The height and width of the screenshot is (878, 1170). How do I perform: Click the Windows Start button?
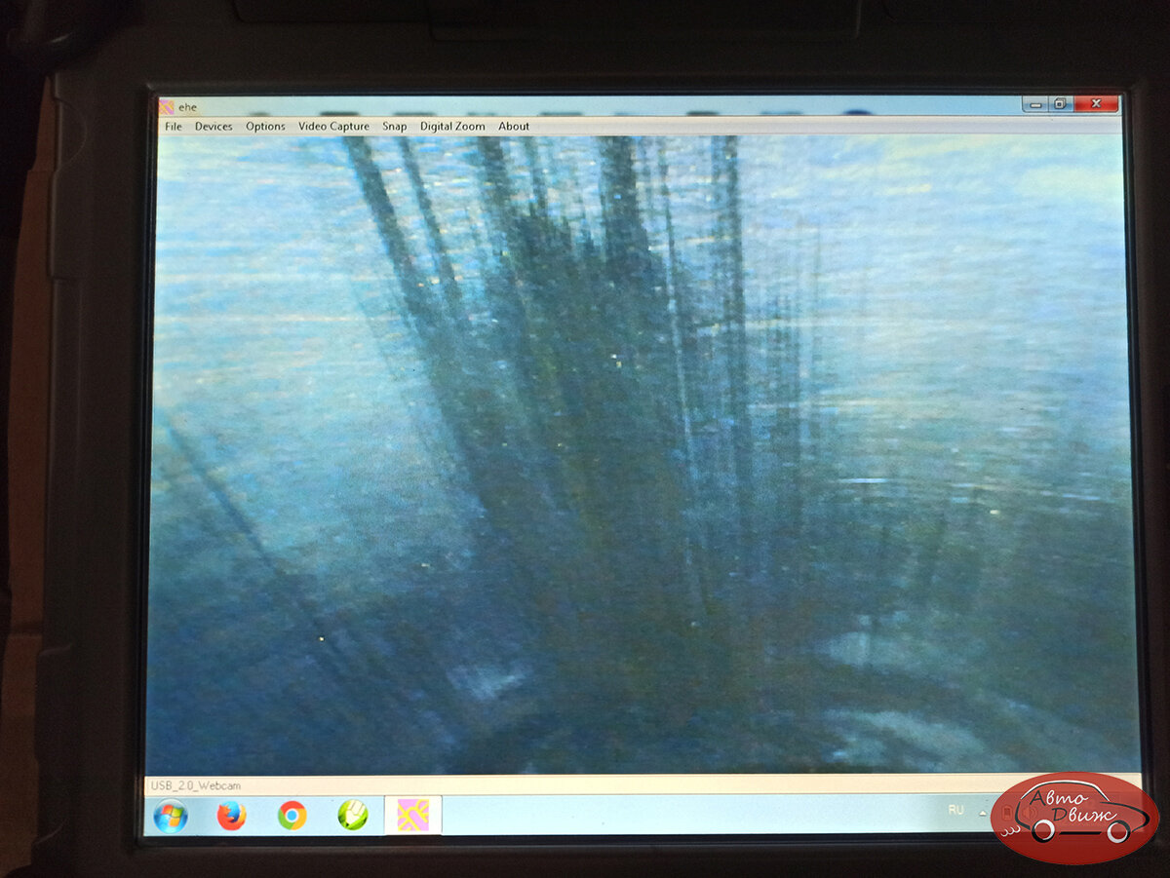pyautogui.click(x=171, y=815)
